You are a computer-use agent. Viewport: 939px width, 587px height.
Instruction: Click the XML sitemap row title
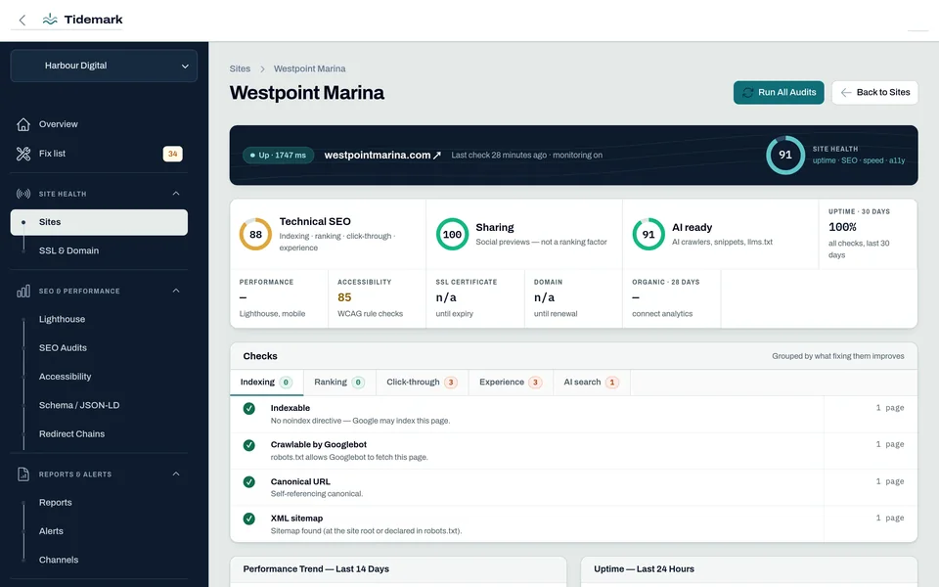point(296,519)
